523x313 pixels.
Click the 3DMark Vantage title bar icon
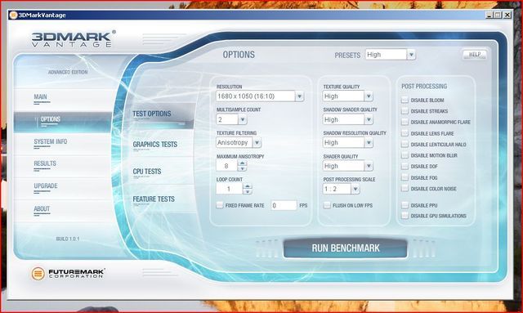[13, 15]
